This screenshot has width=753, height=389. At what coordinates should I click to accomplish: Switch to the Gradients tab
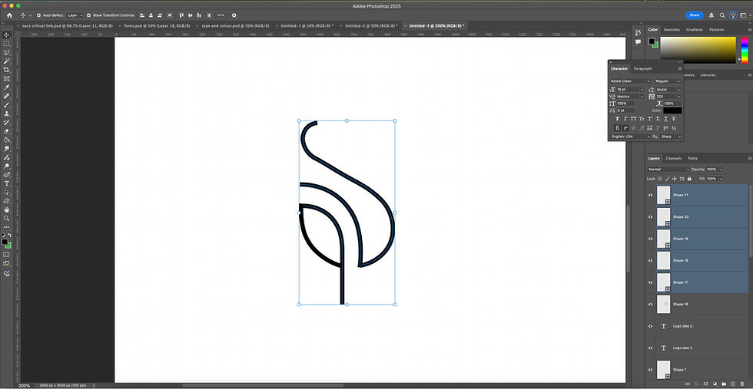[695, 30]
